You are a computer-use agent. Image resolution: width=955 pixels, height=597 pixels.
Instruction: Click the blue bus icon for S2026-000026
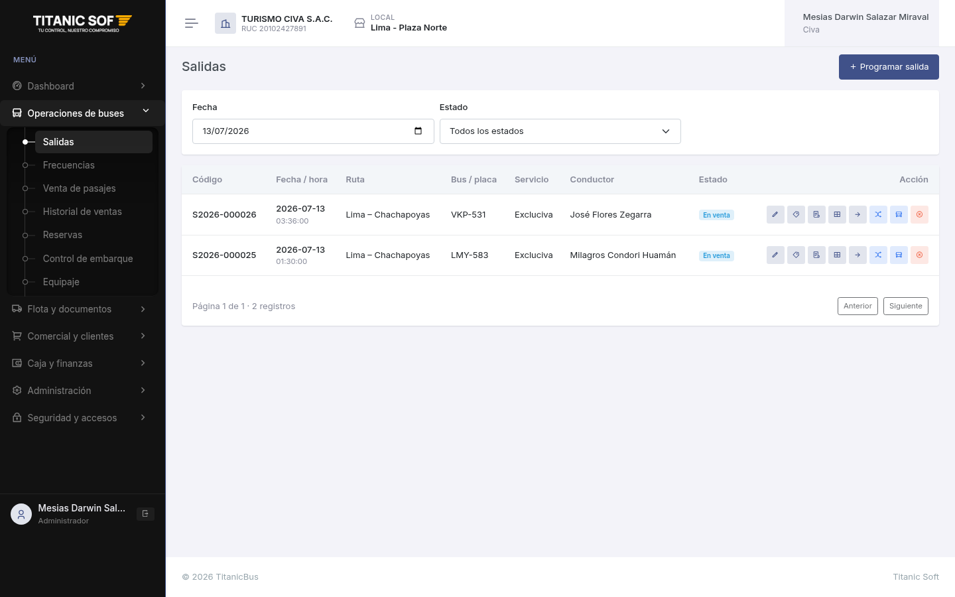point(899,215)
